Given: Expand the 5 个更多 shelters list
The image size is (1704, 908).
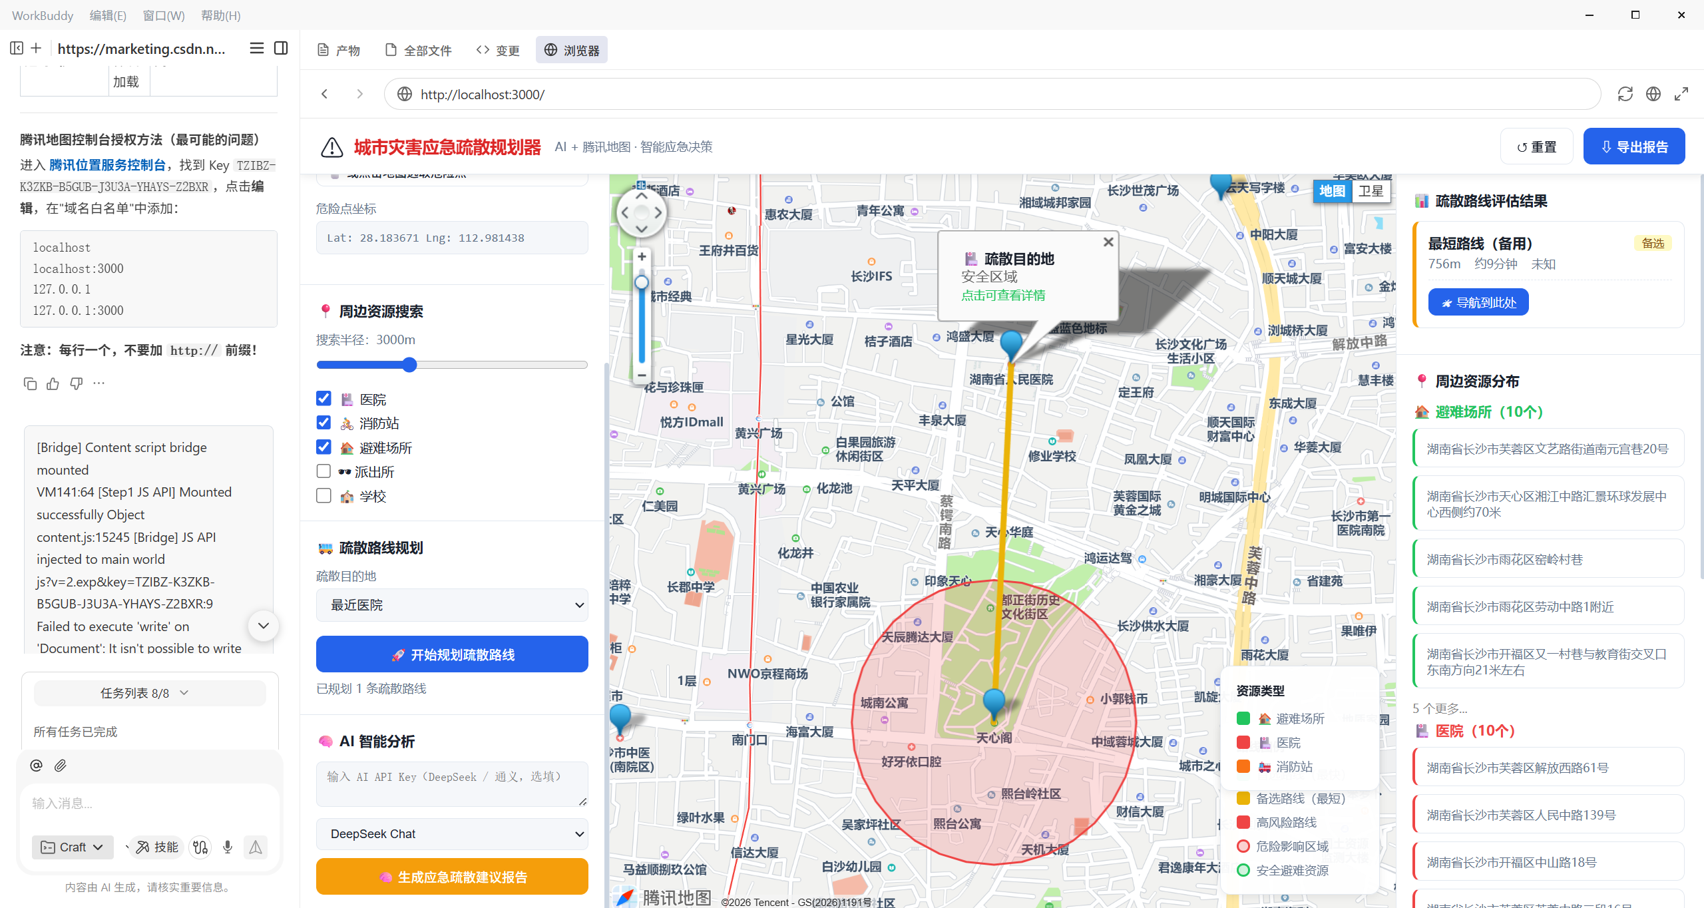Looking at the screenshot, I should [1440, 708].
